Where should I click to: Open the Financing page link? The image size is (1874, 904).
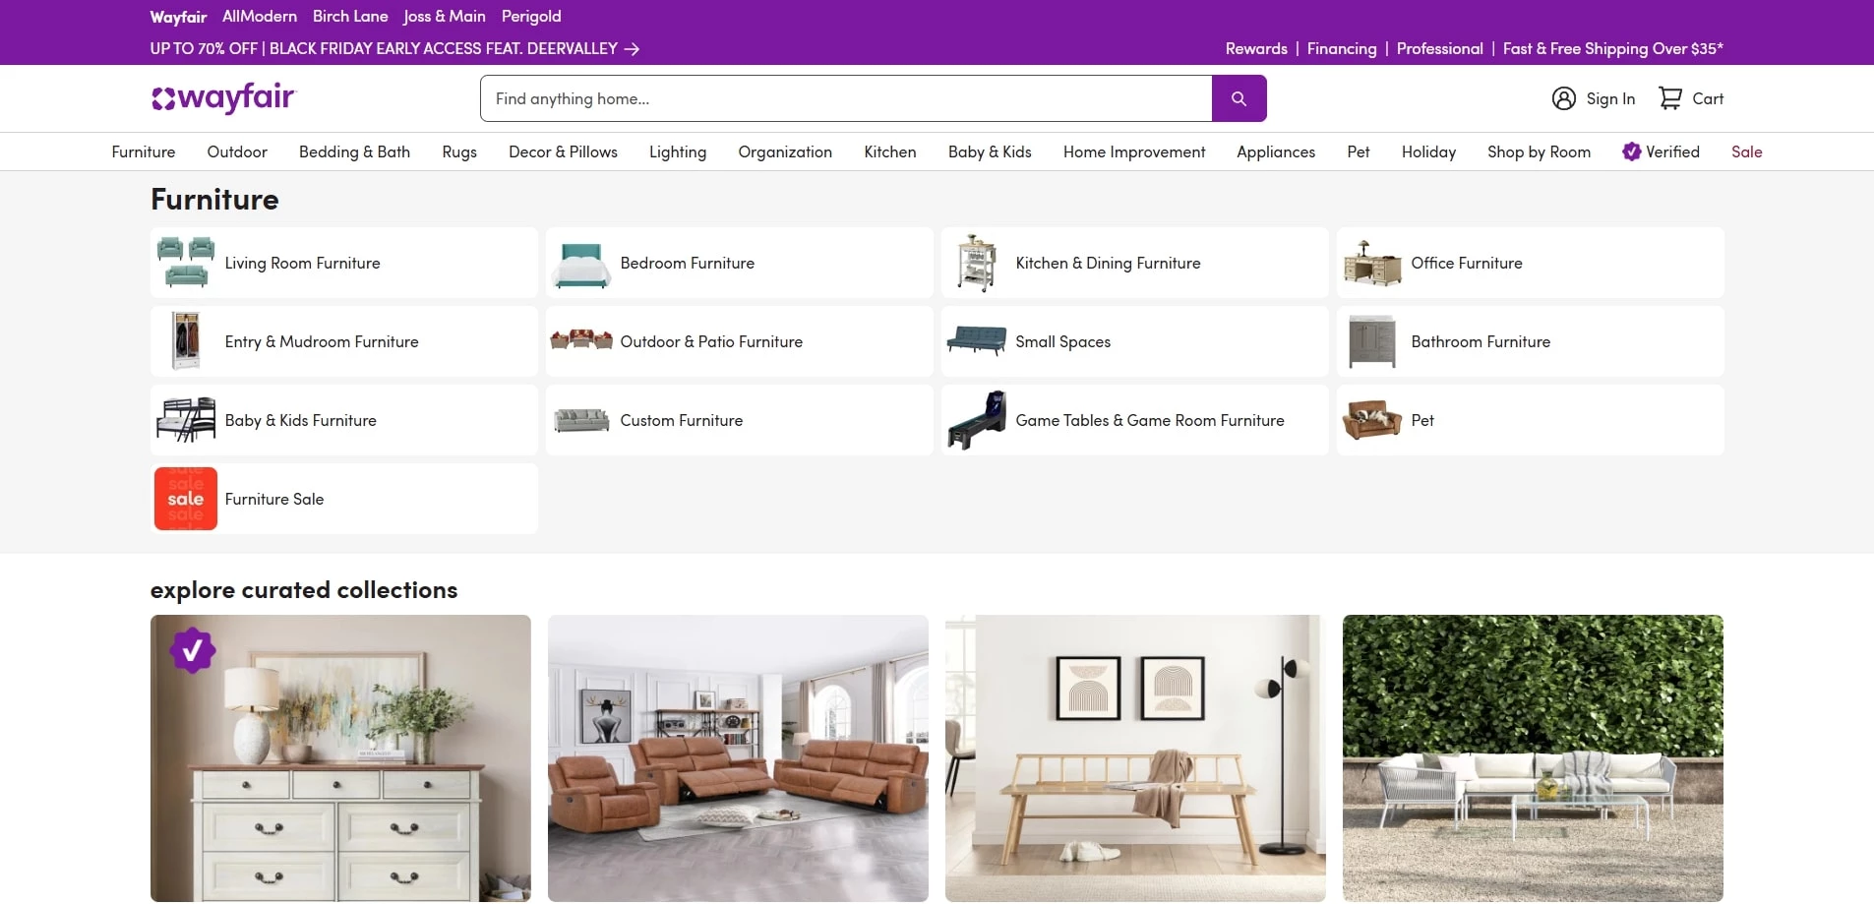(1341, 48)
